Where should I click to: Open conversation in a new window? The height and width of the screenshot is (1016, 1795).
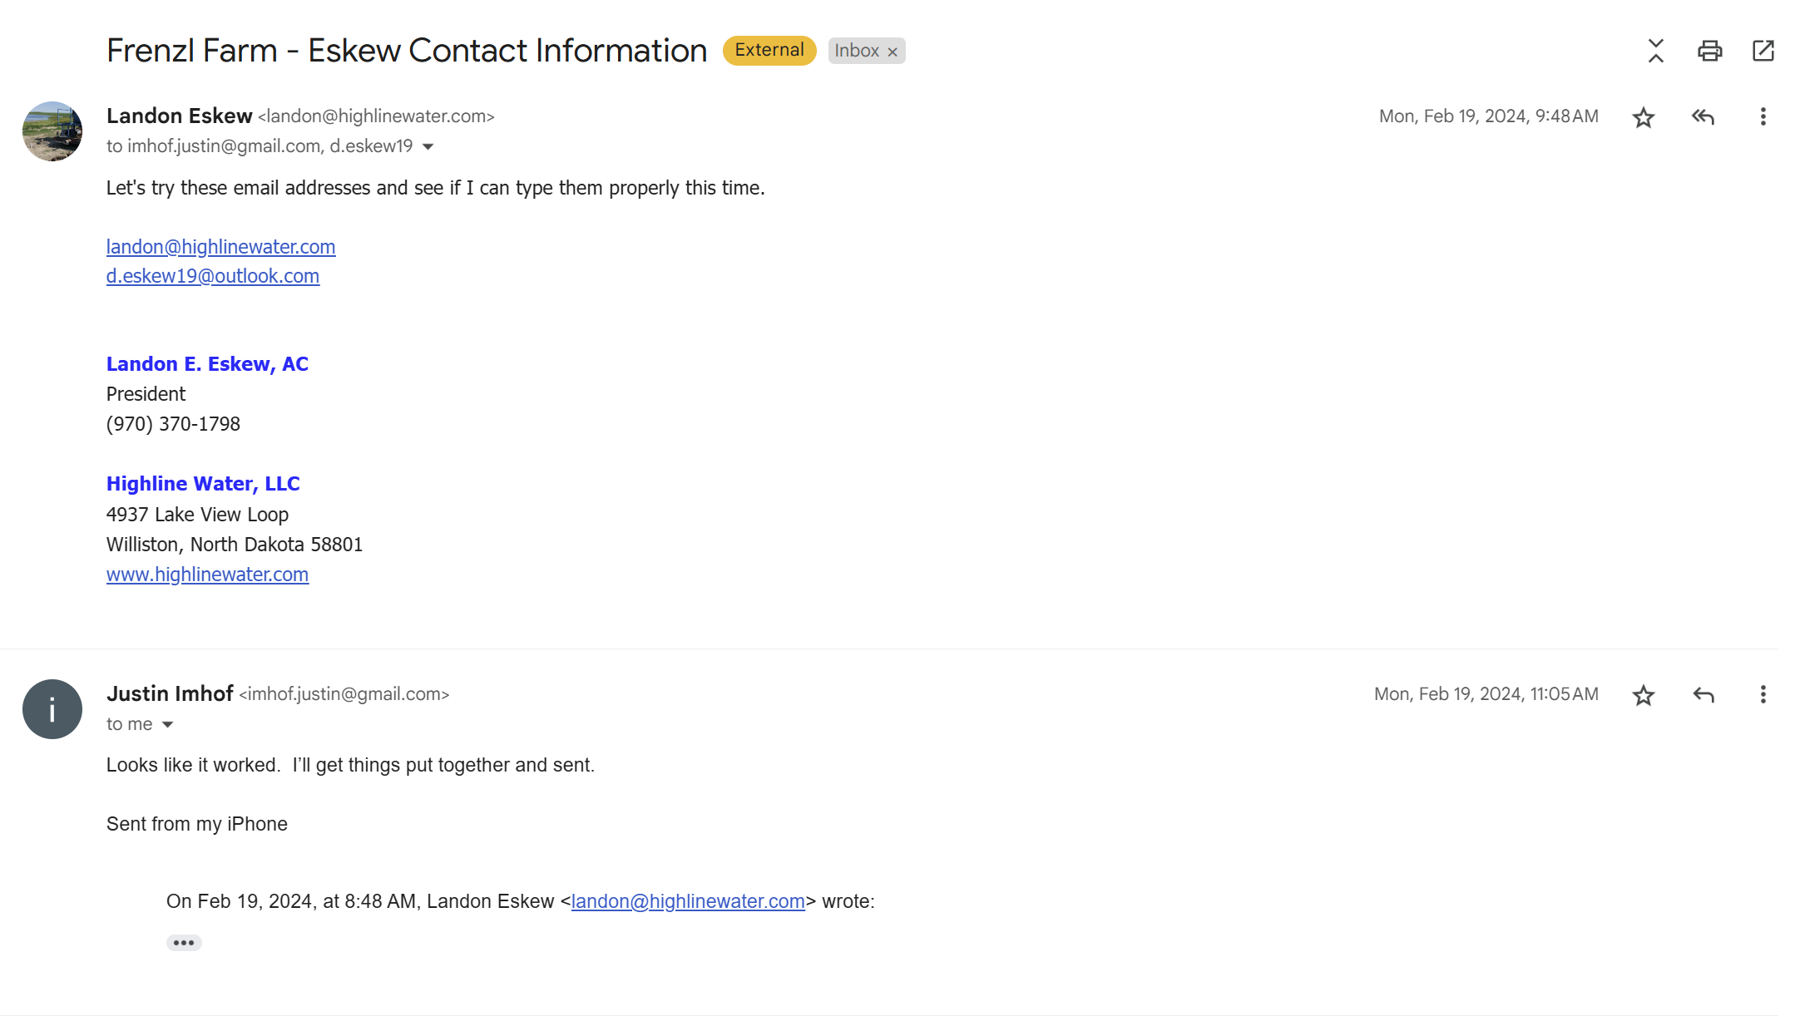click(1763, 51)
